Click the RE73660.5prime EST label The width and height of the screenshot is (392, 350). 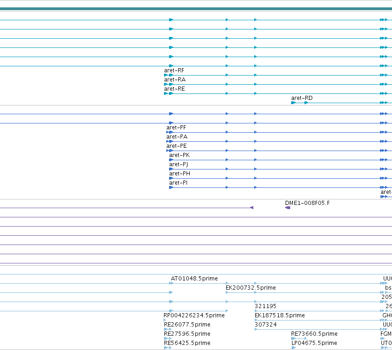coord(314,334)
